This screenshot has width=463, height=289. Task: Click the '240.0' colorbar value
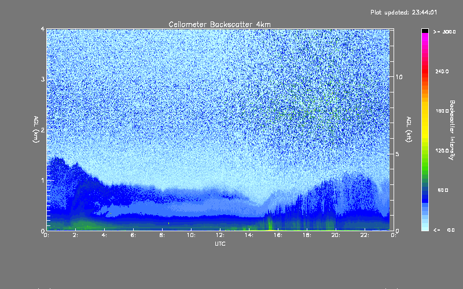[x=442, y=71]
